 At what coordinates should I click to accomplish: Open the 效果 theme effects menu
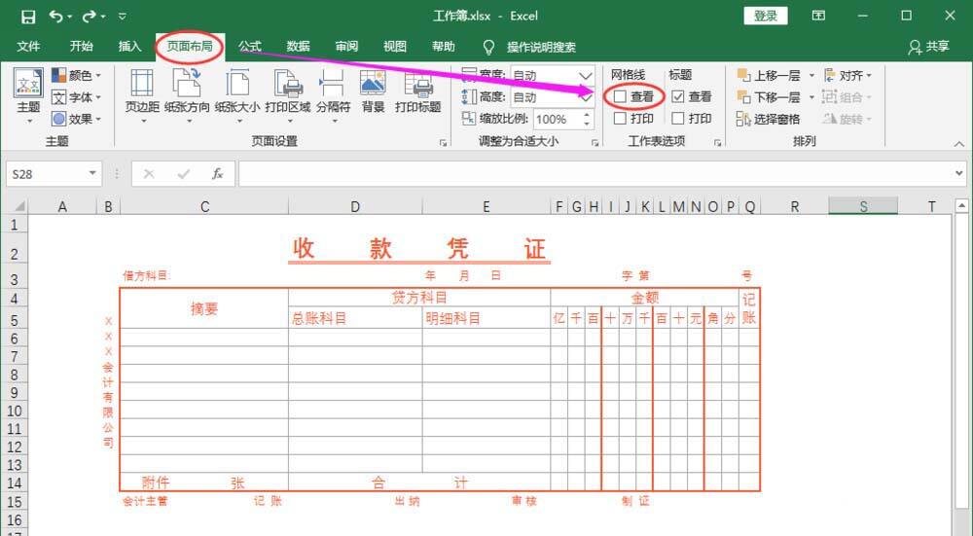[x=76, y=119]
